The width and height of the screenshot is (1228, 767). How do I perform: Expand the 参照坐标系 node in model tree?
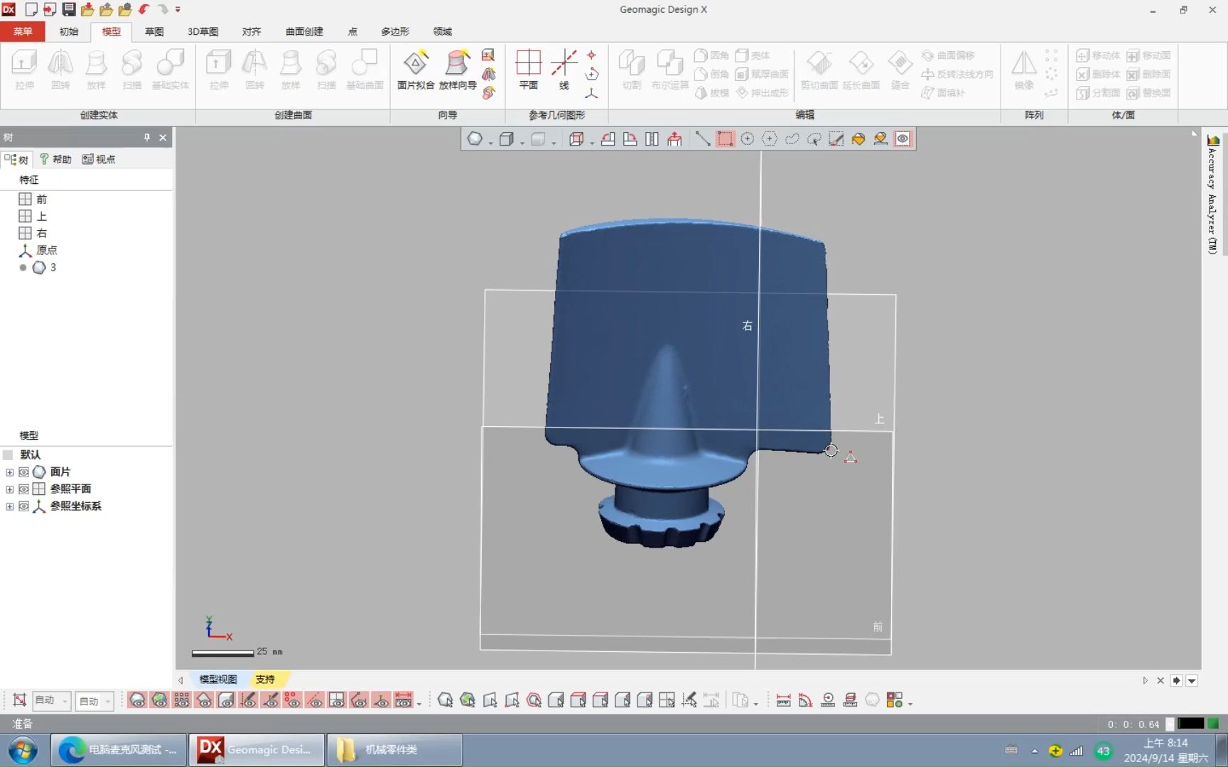coord(9,506)
